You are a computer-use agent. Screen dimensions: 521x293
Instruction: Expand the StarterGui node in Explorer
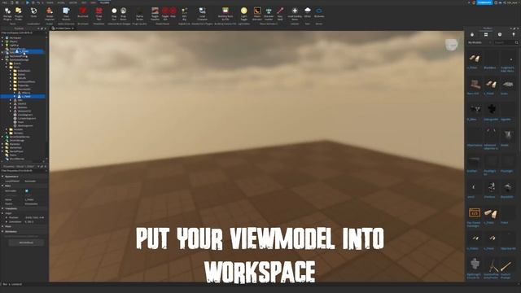tap(2, 144)
